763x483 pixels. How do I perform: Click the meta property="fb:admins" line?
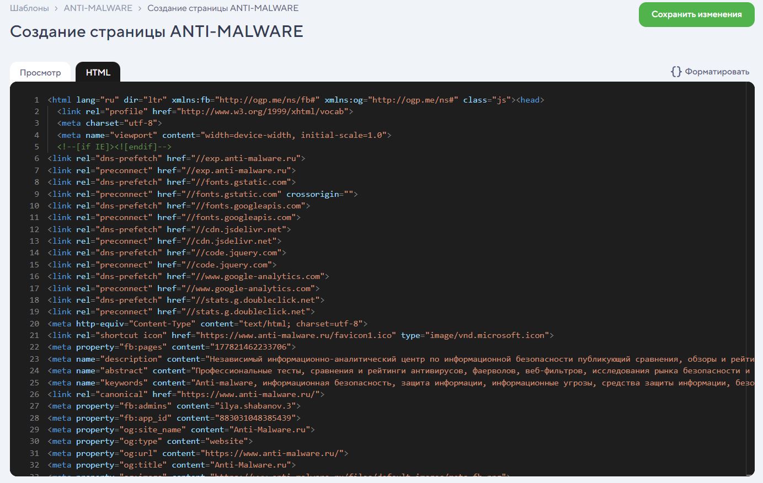(x=174, y=406)
